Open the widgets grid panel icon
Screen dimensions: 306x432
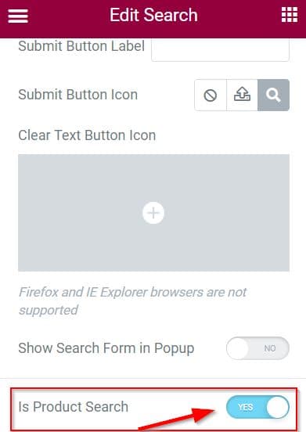pyautogui.click(x=290, y=15)
